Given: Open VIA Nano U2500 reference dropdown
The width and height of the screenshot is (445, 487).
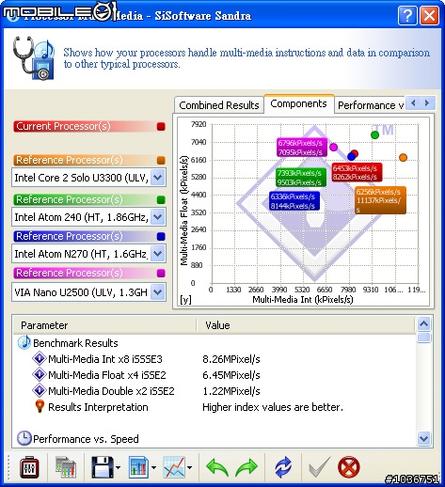Looking at the screenshot, I should (158, 292).
